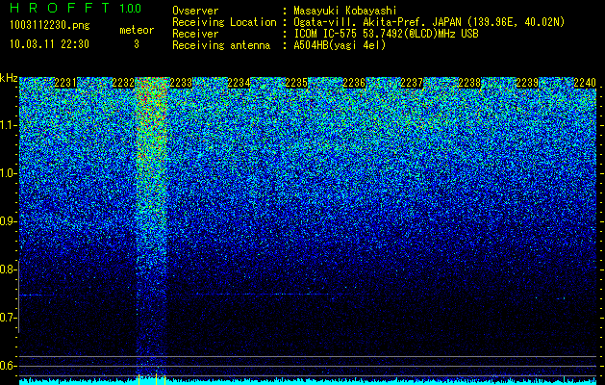
Task: Click the yellow meteor detection tick marks
Action: (x=152, y=379)
